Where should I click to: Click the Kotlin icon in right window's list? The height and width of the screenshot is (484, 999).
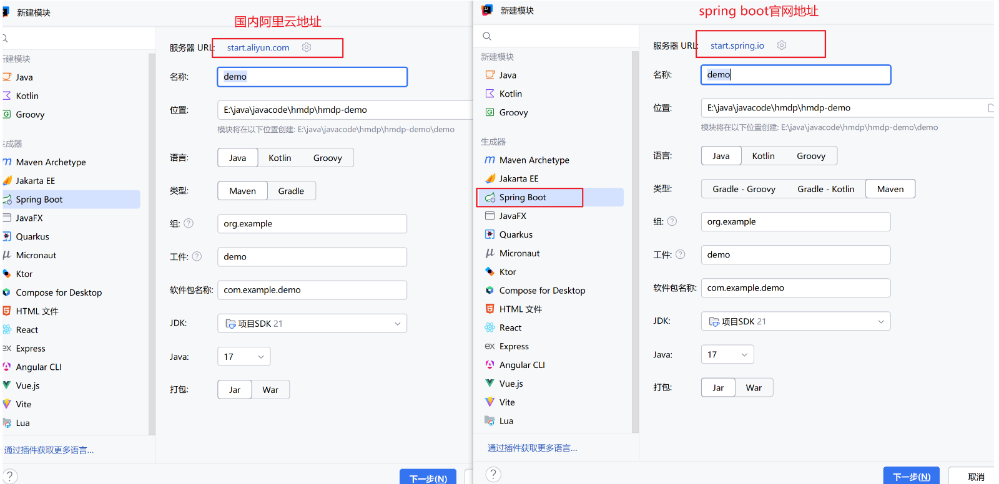point(490,94)
